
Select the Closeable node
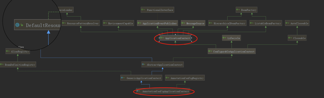point(297,38)
